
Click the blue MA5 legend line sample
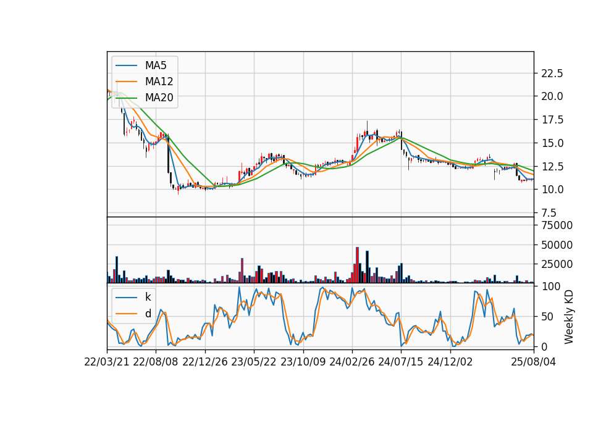tap(126, 66)
